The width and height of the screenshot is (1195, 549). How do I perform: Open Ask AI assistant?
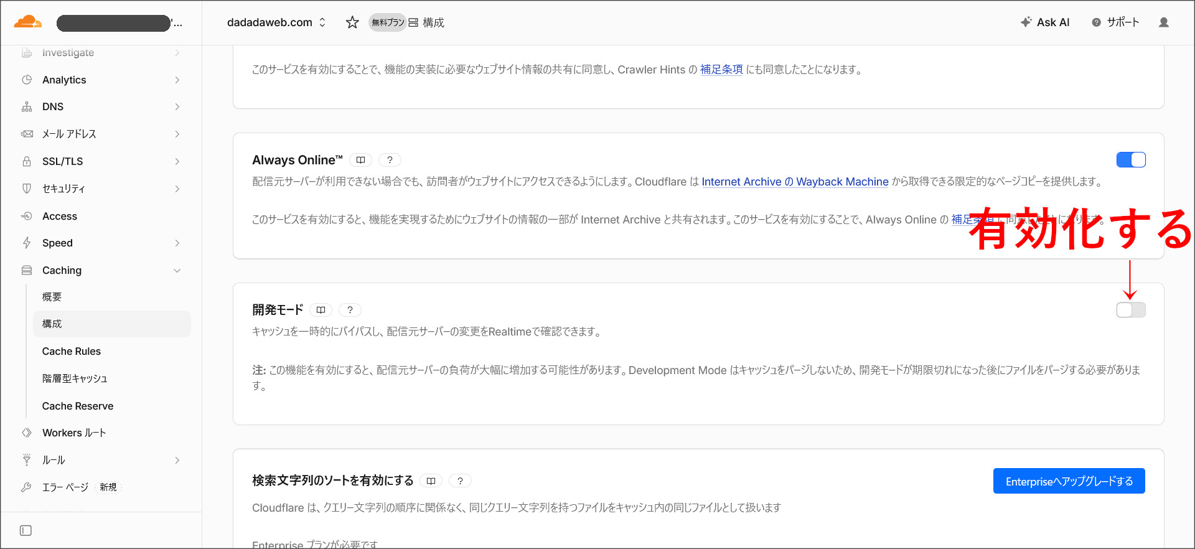(x=1045, y=22)
